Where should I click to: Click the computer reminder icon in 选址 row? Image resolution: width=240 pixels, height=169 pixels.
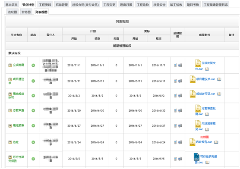[x=180, y=142]
